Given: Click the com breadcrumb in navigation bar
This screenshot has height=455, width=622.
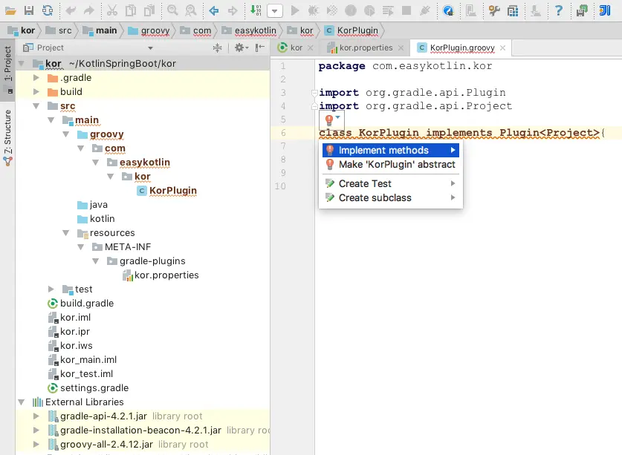Looking at the screenshot, I should [195, 30].
